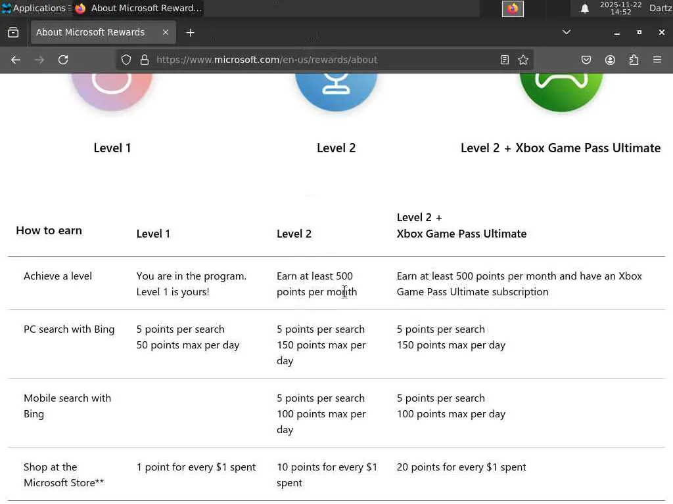The image size is (673, 504).
Task: Toggle reader view in address bar
Action: point(505,60)
